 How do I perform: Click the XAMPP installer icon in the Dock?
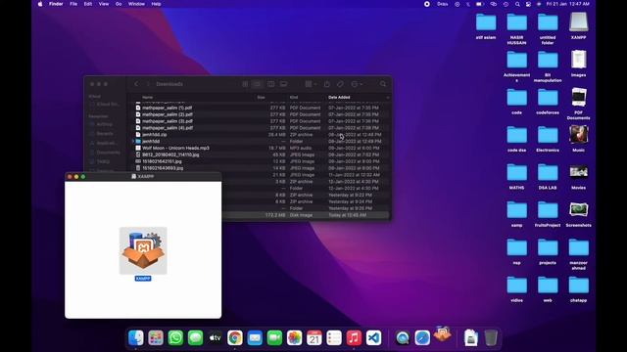click(x=442, y=334)
